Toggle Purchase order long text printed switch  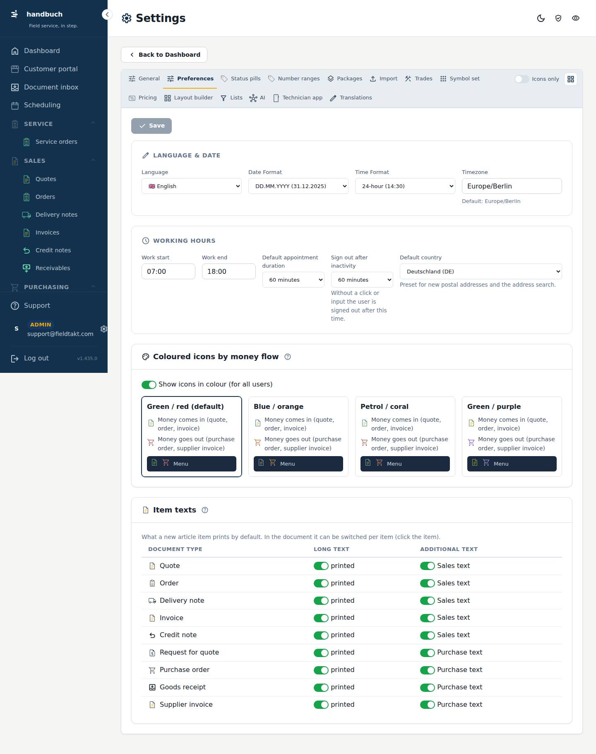pyautogui.click(x=321, y=670)
